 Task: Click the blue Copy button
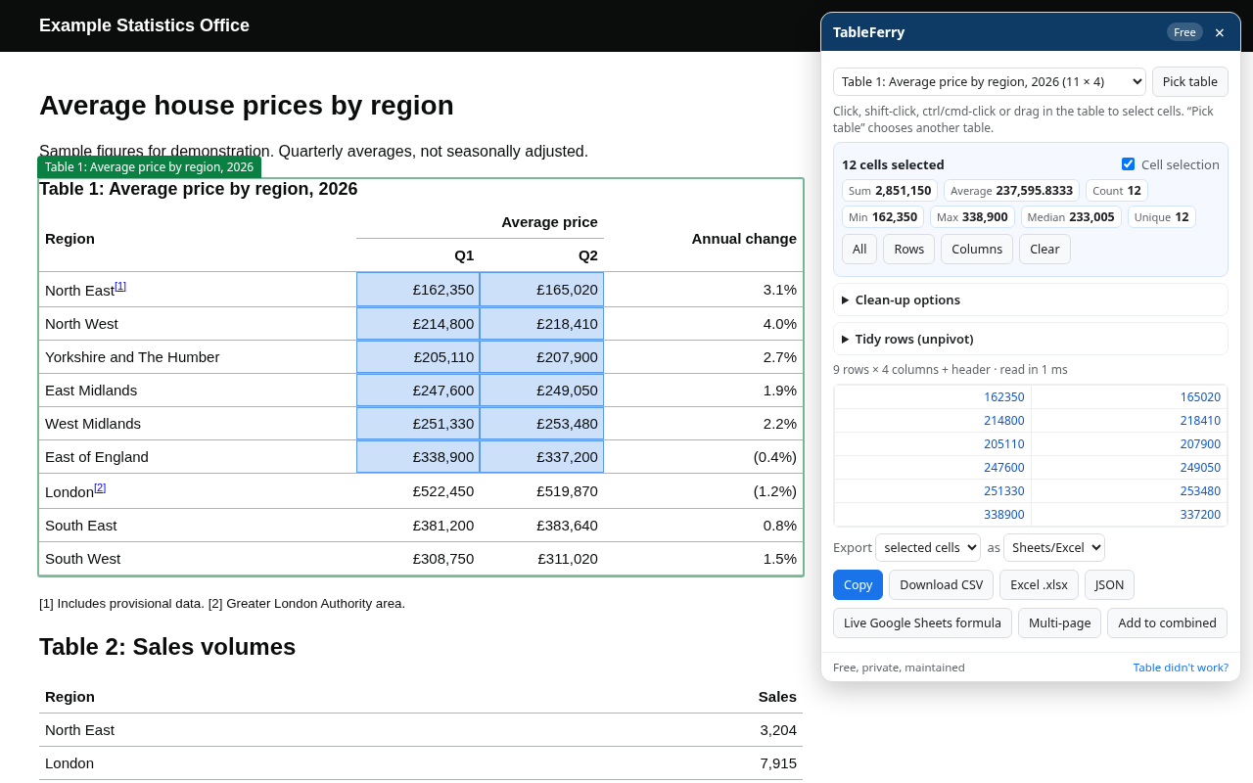point(858,584)
